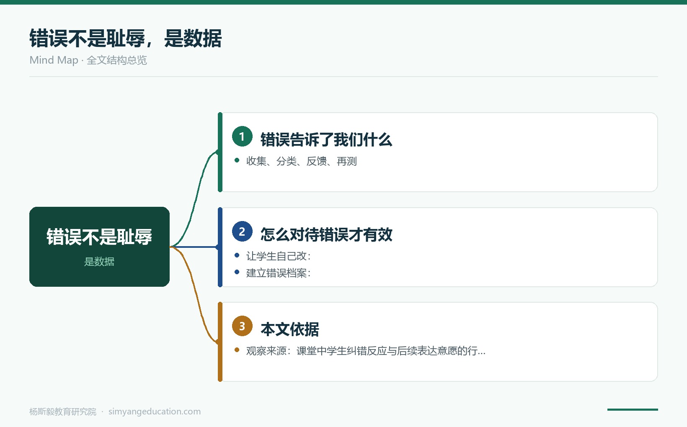Click the green number 1 badge
Image resolution: width=687 pixels, height=427 pixels.
pos(242,136)
